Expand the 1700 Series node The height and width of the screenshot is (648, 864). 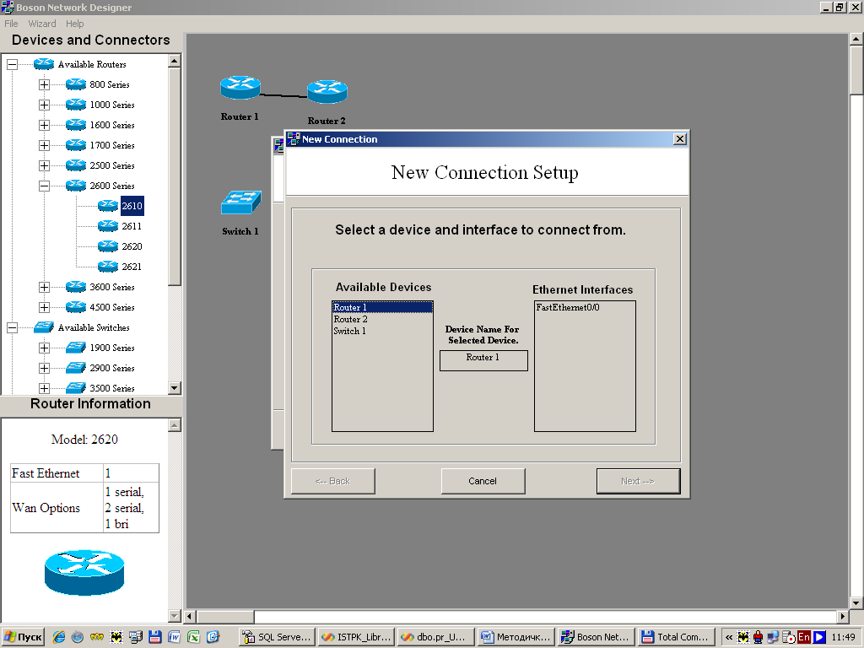(44, 145)
